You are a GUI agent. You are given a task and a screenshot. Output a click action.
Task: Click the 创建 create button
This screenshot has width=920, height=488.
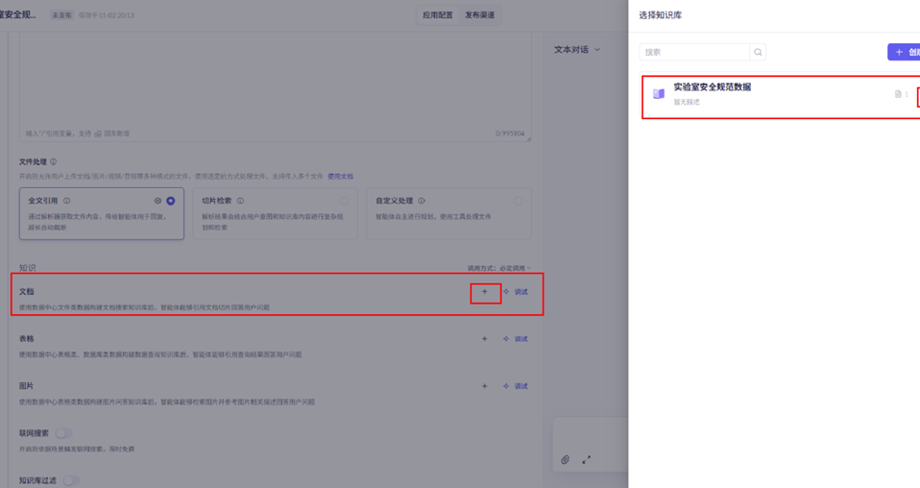coord(904,52)
